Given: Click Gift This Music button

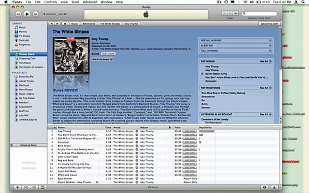Looking at the screenshot, I should [x=102, y=60].
